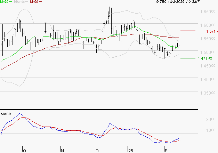Click the 1 400 price axis label
Viewport: 218px width, 153px height.
pyautogui.click(x=208, y=80)
